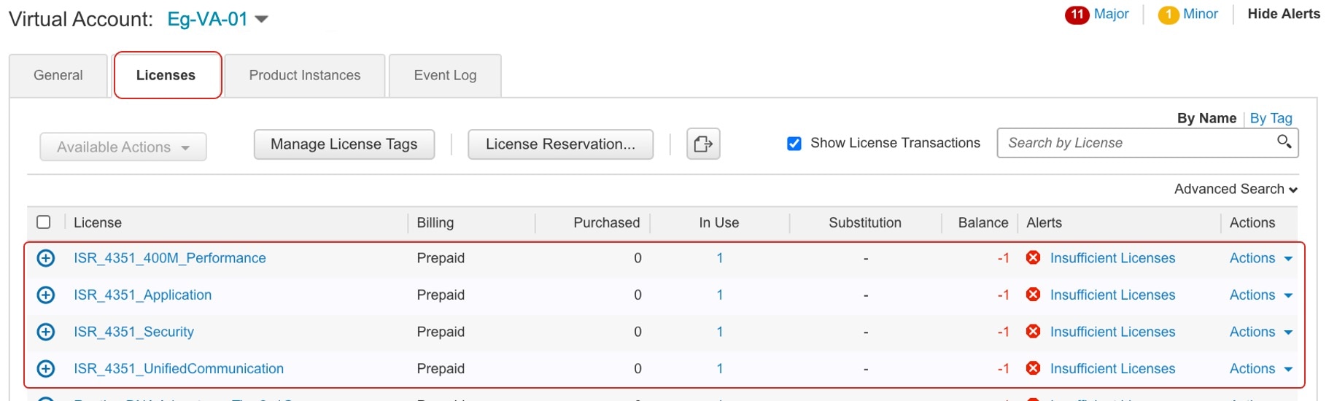Open the ISR_4351_Application license link
Viewport: 1337px width, 401px height.
tap(143, 295)
